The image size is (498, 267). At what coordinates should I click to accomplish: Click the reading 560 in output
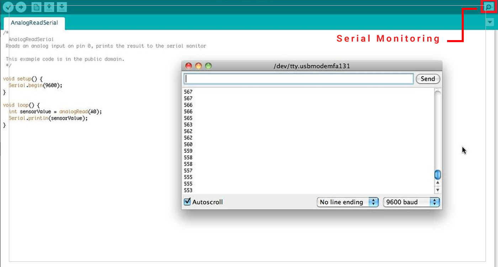188,144
